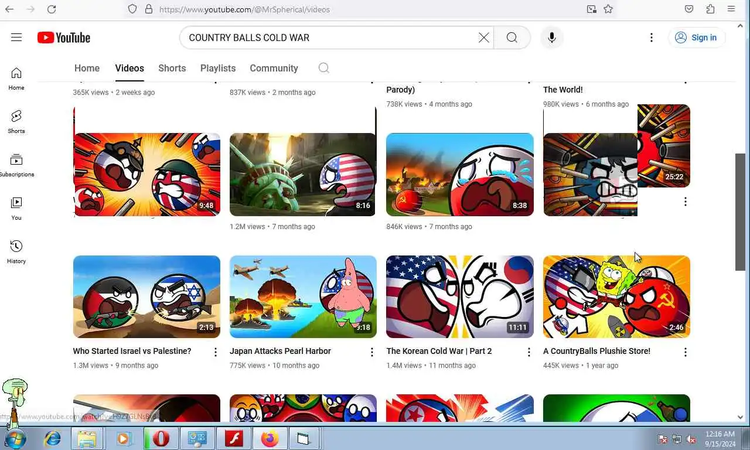Screen dimensions: 750x450
Task: Open the taskbar clock showing 12:16 AM
Action: [720, 439]
